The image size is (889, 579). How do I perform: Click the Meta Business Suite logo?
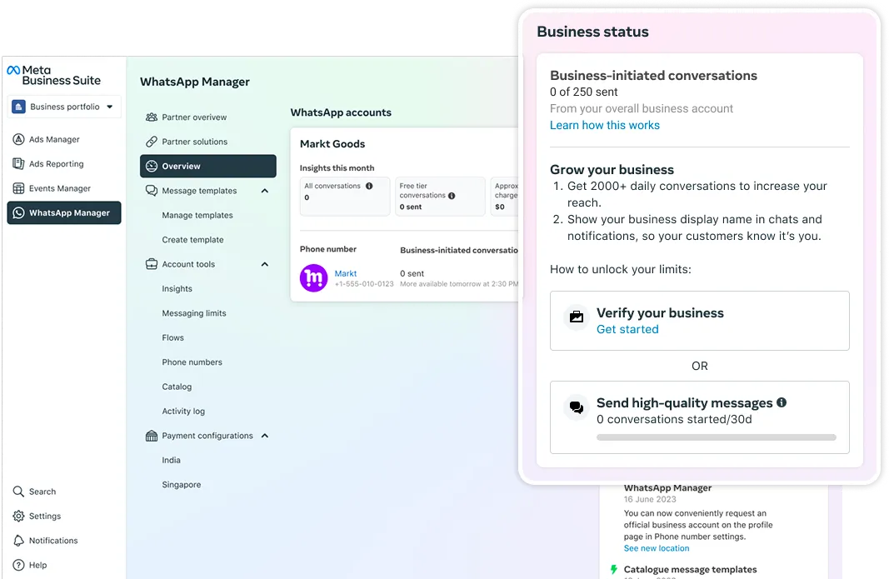coord(54,75)
